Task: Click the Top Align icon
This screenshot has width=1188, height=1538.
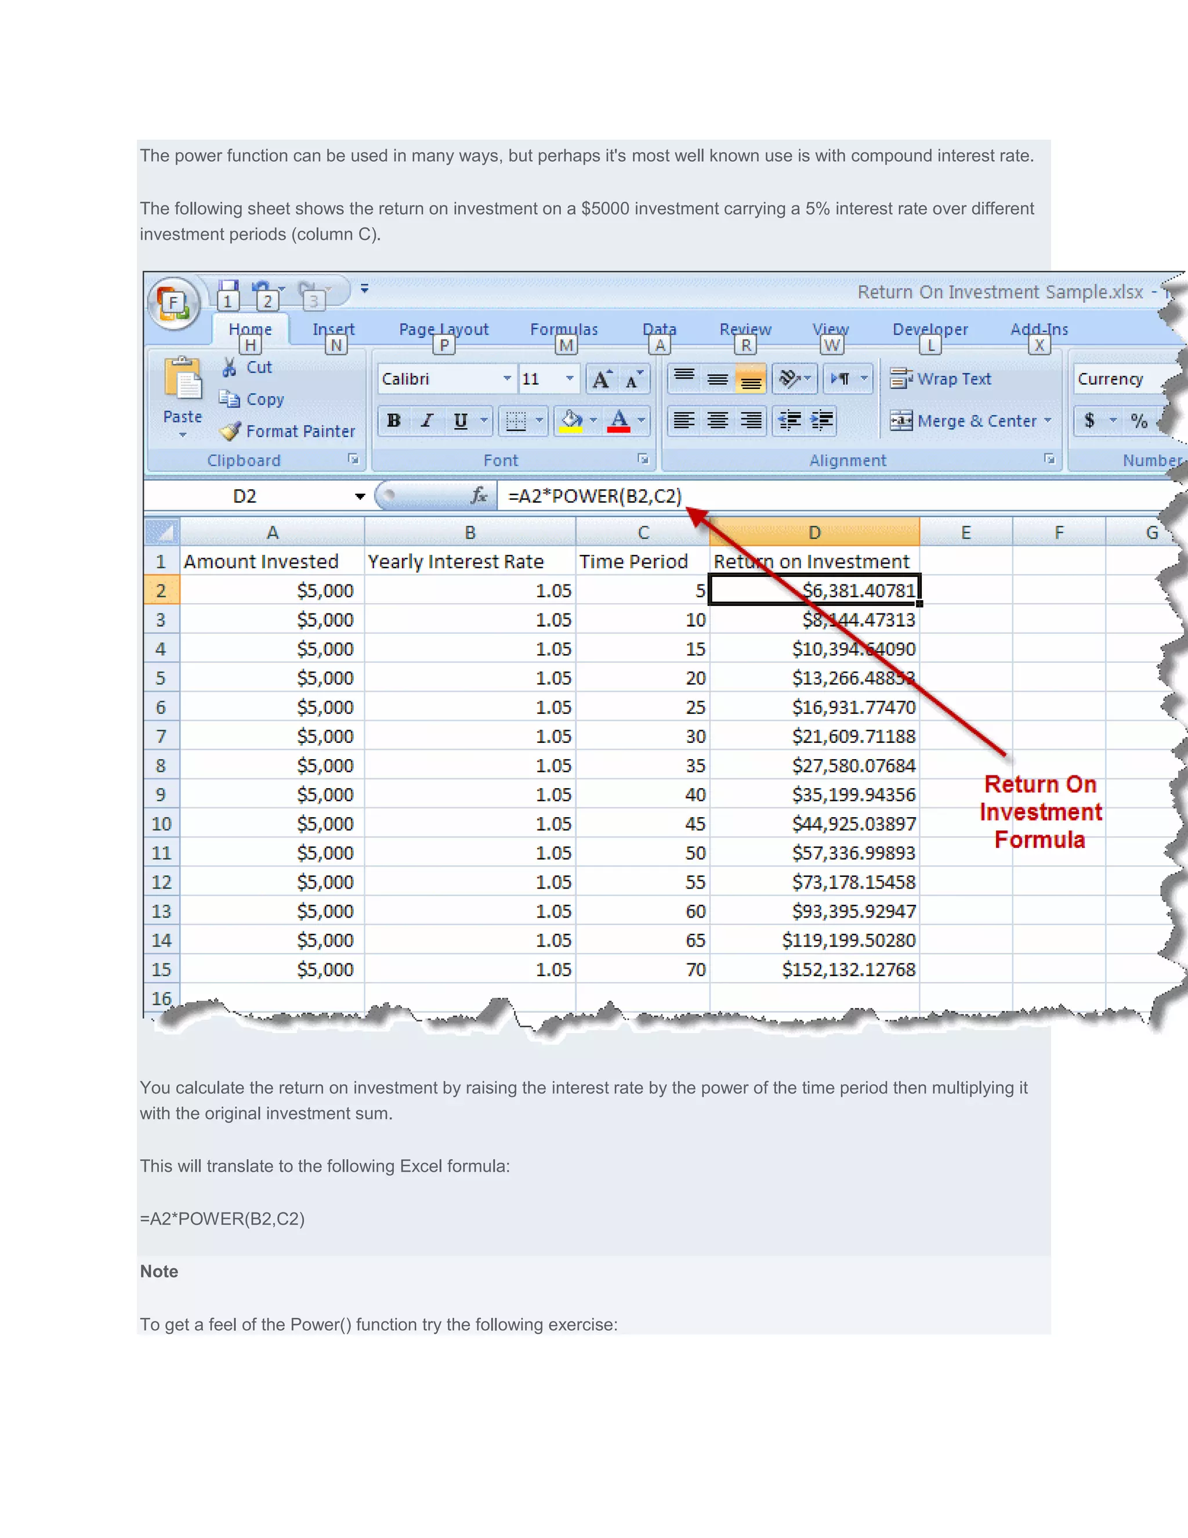Action: 683,379
